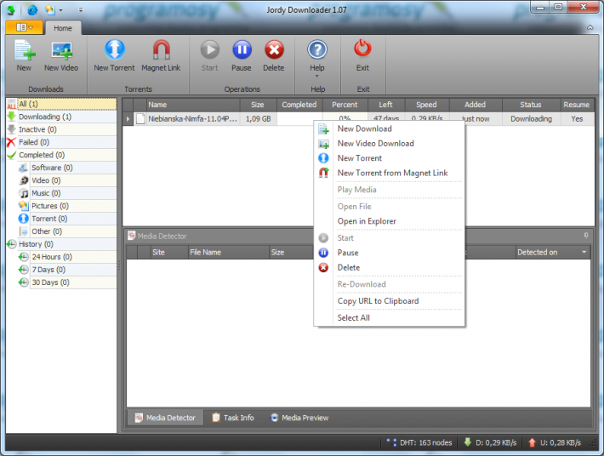The image size is (604, 456).
Task: Click the 1,09 GB size cell
Action: [x=259, y=119]
